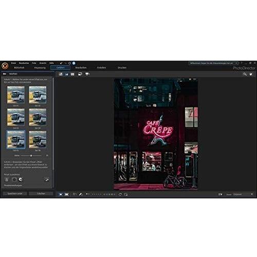Click the secondary monitor display icon

(80, 74)
